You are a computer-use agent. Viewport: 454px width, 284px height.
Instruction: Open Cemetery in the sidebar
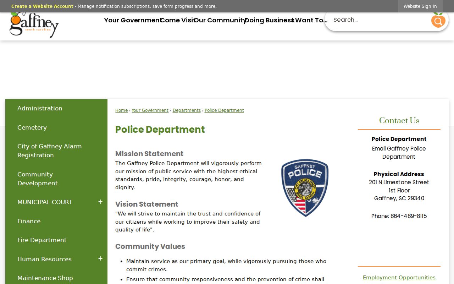pos(56,127)
